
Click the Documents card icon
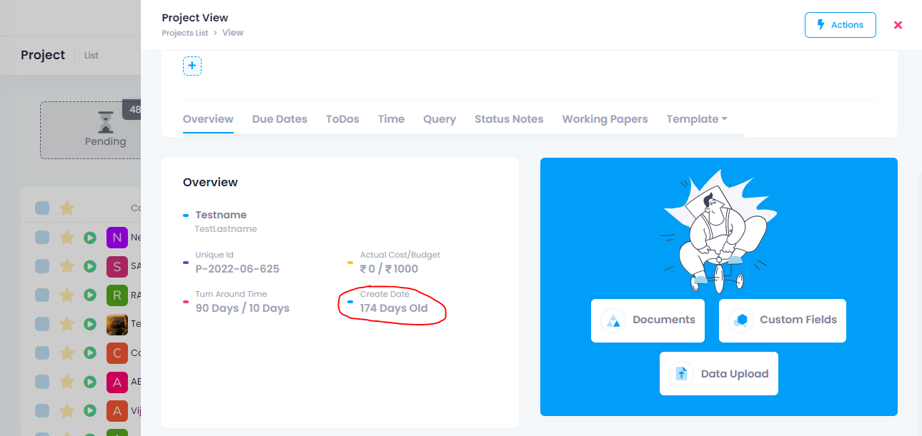[x=613, y=321]
